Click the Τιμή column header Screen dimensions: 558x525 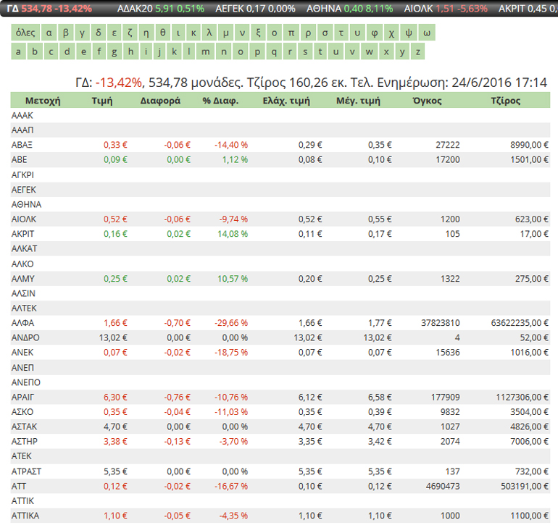102,101
